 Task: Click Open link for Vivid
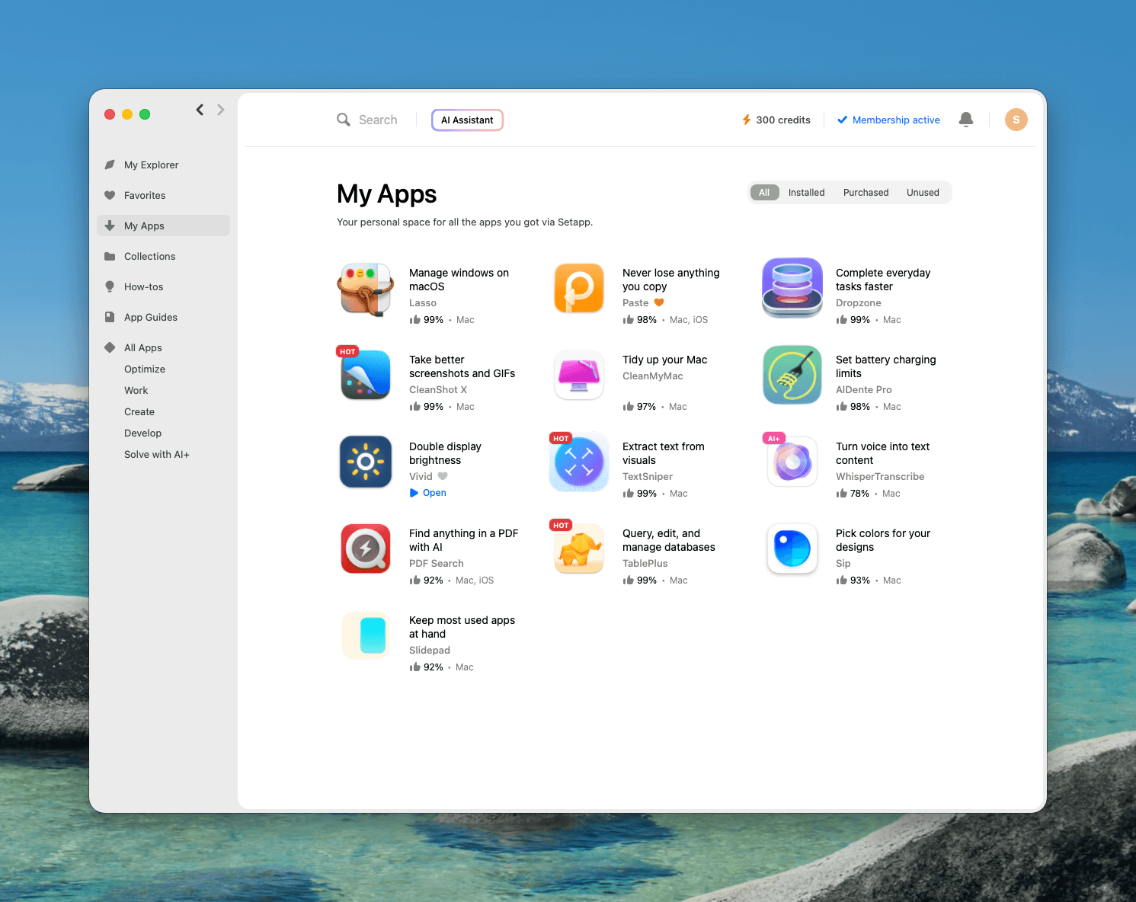click(x=428, y=493)
